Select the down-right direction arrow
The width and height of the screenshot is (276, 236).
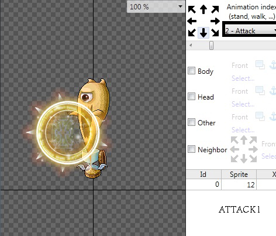[x=215, y=32]
